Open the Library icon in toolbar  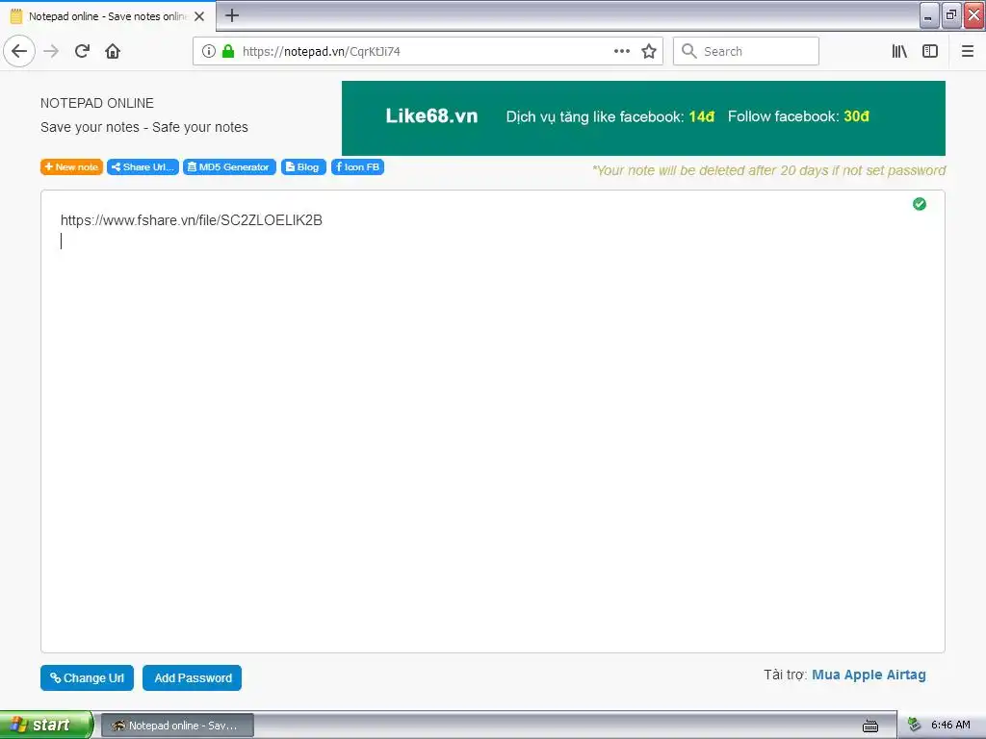tap(899, 51)
